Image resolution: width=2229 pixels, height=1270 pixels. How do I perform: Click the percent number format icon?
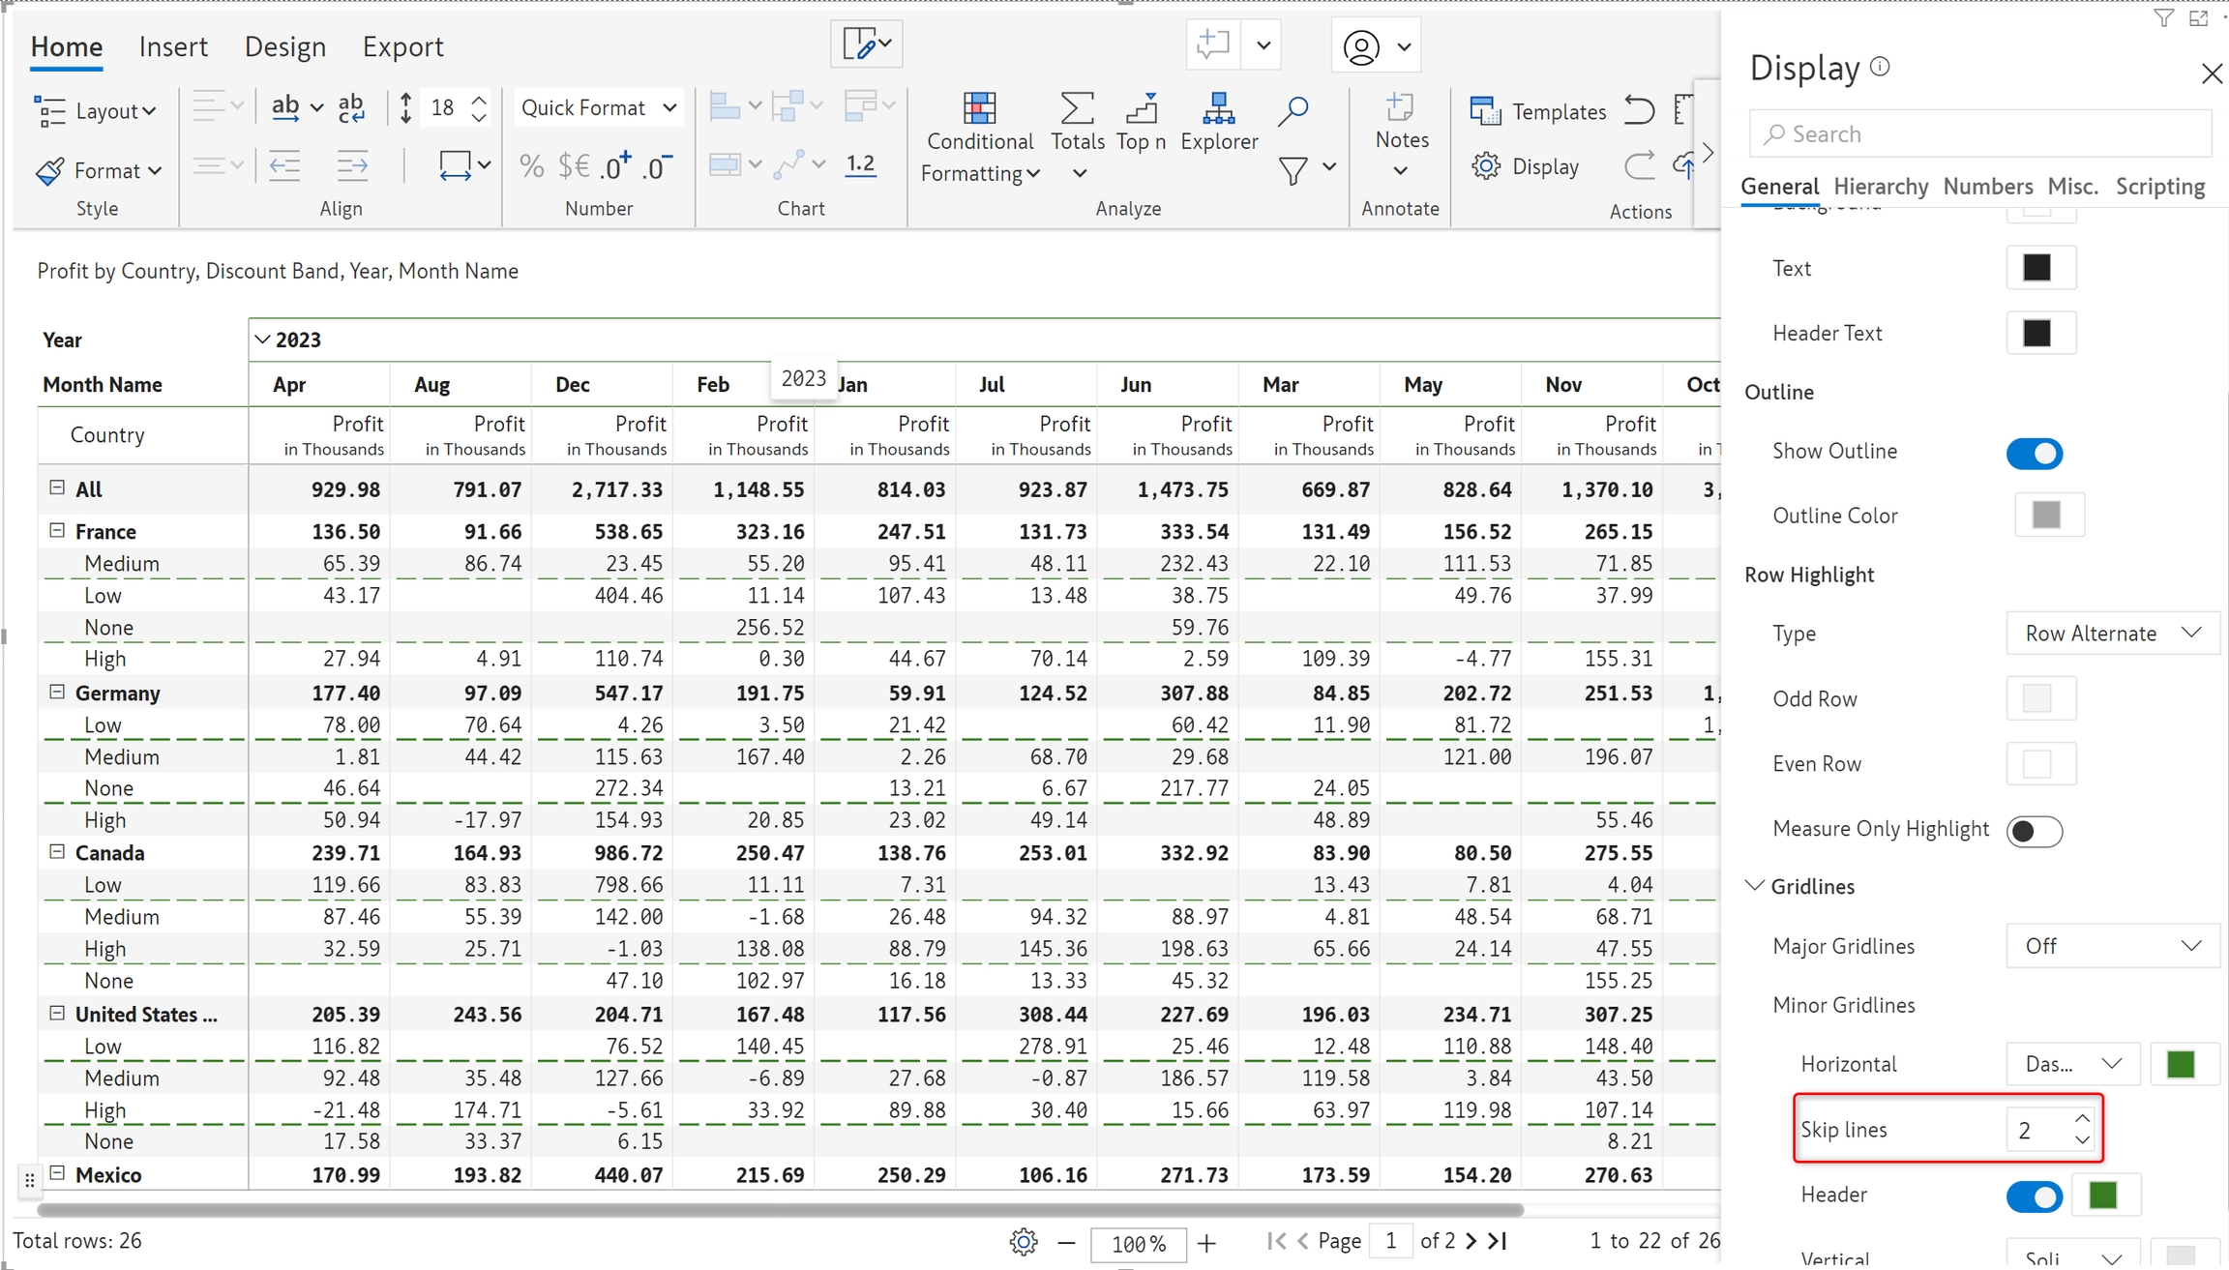531,166
